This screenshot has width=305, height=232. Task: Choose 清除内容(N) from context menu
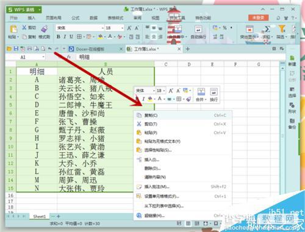click(182, 177)
